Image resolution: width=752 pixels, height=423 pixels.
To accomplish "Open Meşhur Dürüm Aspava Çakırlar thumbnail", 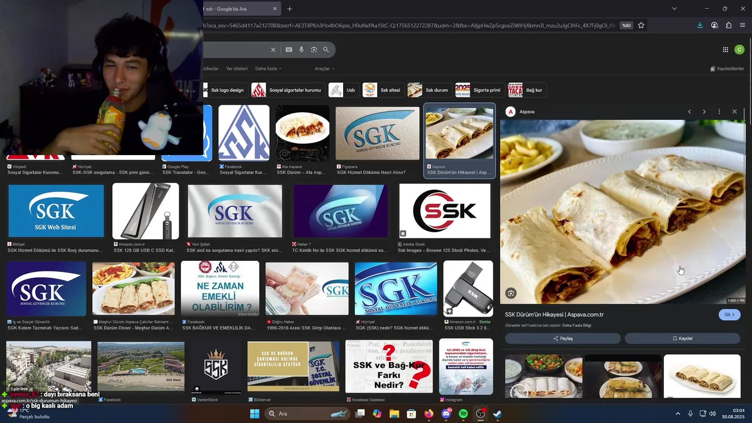I will point(133,288).
